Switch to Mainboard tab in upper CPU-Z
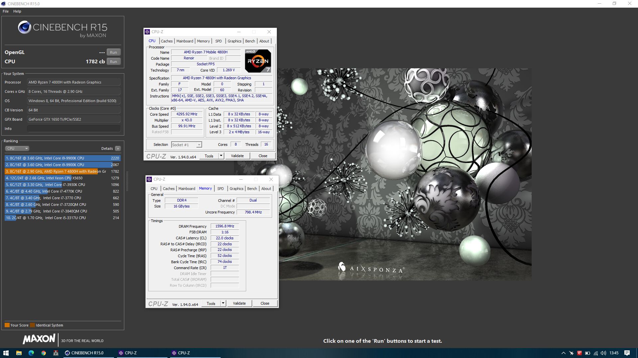The width and height of the screenshot is (638, 358). pyautogui.click(x=184, y=41)
